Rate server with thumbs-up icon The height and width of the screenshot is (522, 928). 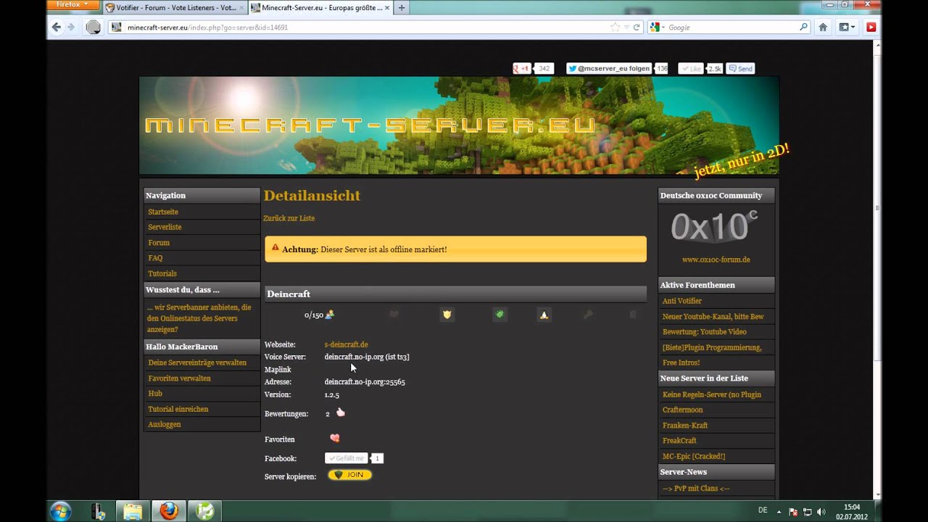pos(341,413)
